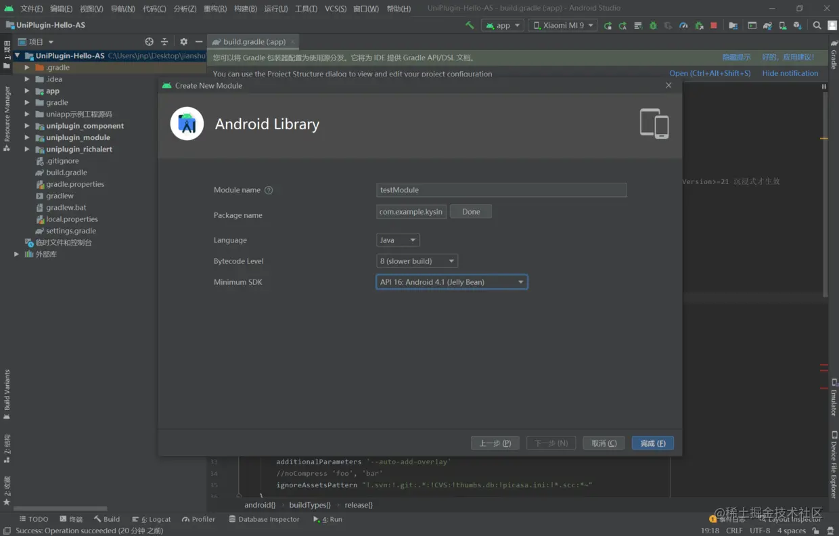Click the Make Project hammer icon
The height and width of the screenshot is (536, 839).
coord(470,25)
